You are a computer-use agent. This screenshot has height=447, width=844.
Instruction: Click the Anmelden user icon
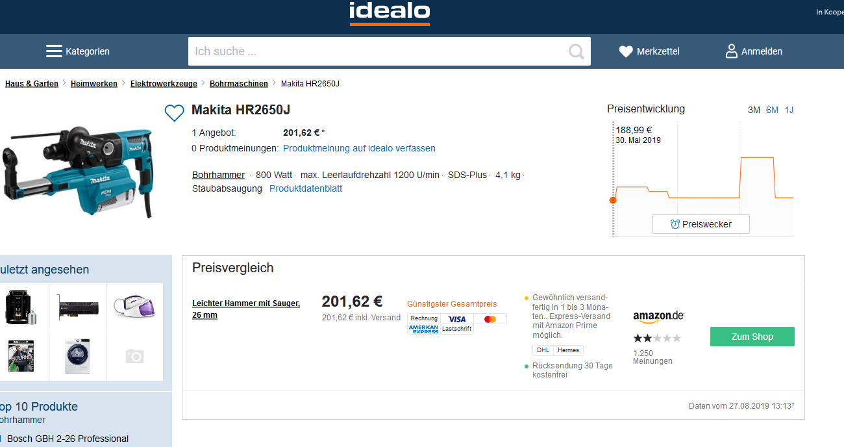point(732,51)
